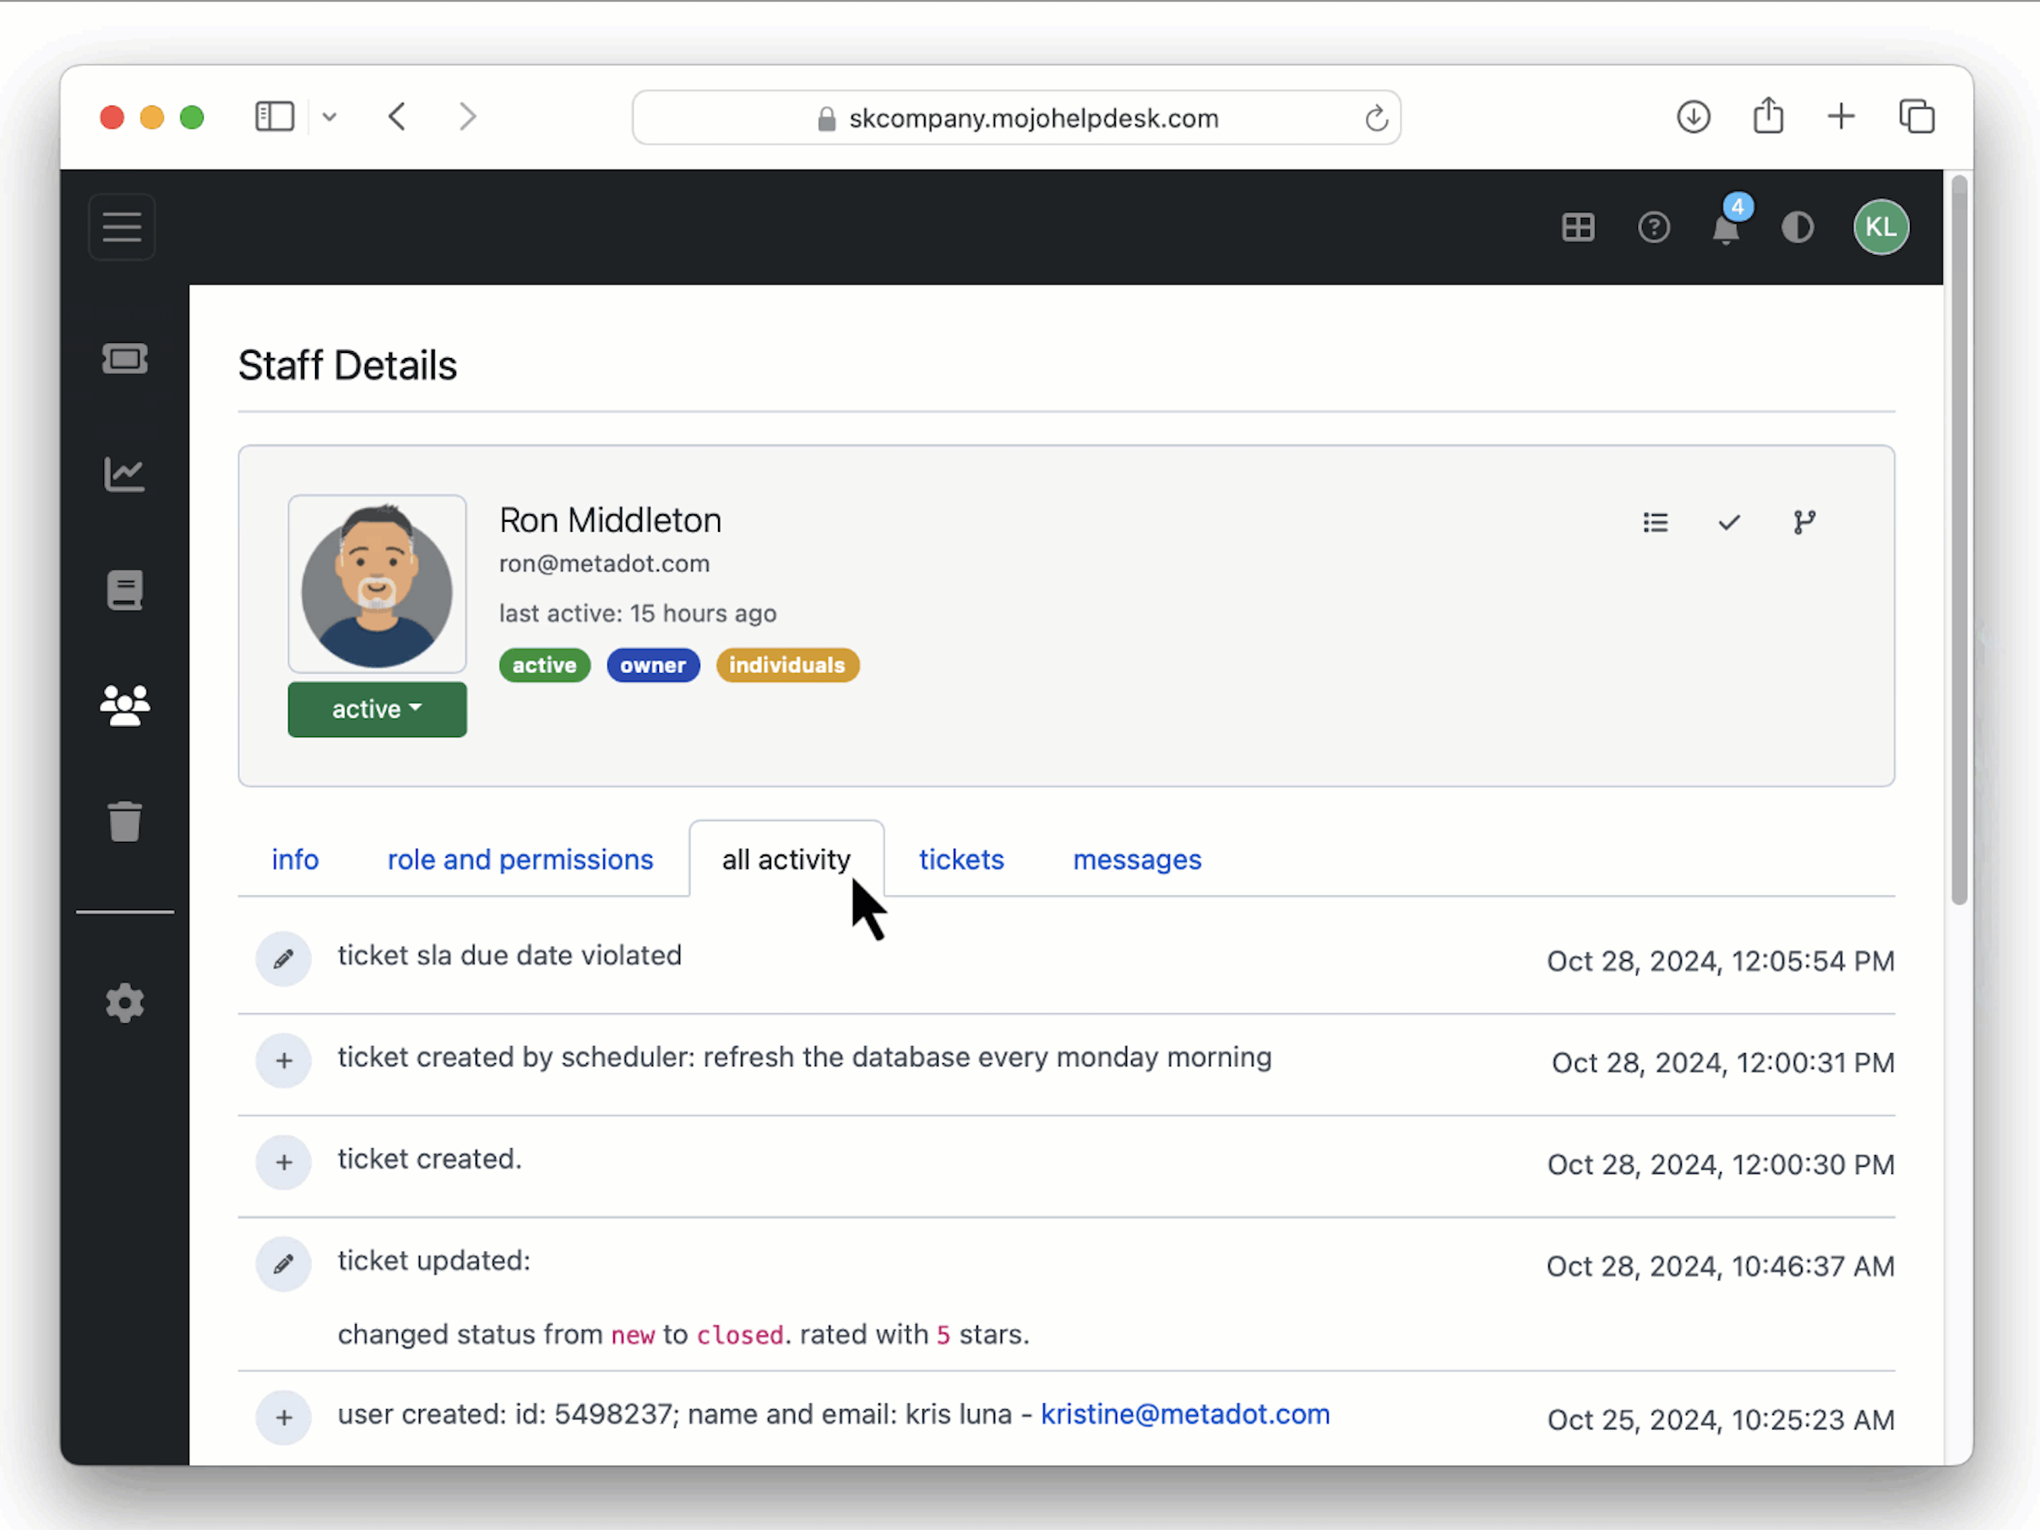
Task: Open the apps grid icon in top bar
Action: 1578,228
